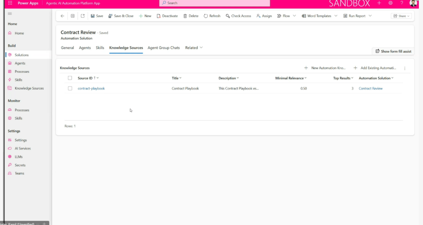Open Skills under Build
The width and height of the screenshot is (423, 225).
click(x=18, y=80)
